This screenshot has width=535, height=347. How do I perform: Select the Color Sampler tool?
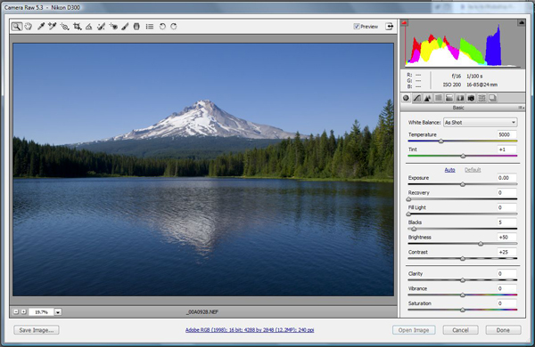[x=53, y=26]
